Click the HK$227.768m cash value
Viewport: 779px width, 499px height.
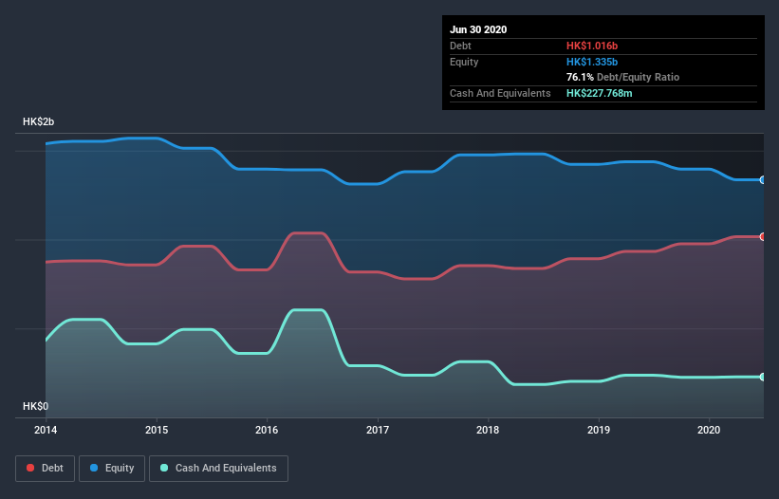(599, 93)
